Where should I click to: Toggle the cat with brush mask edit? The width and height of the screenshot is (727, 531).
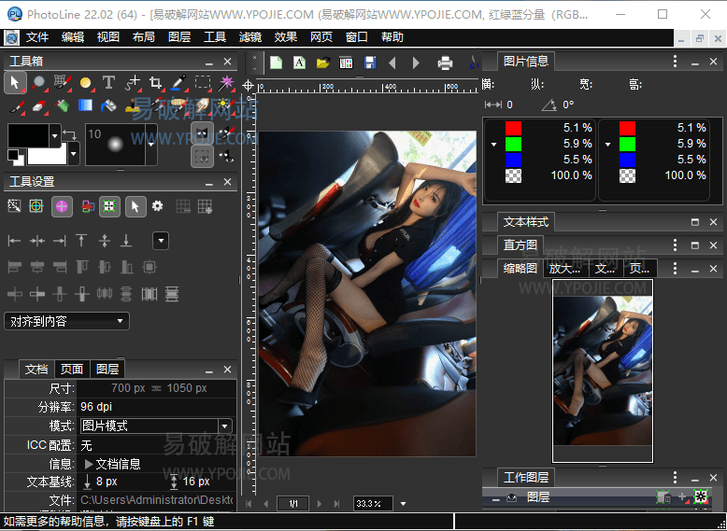pos(226,133)
